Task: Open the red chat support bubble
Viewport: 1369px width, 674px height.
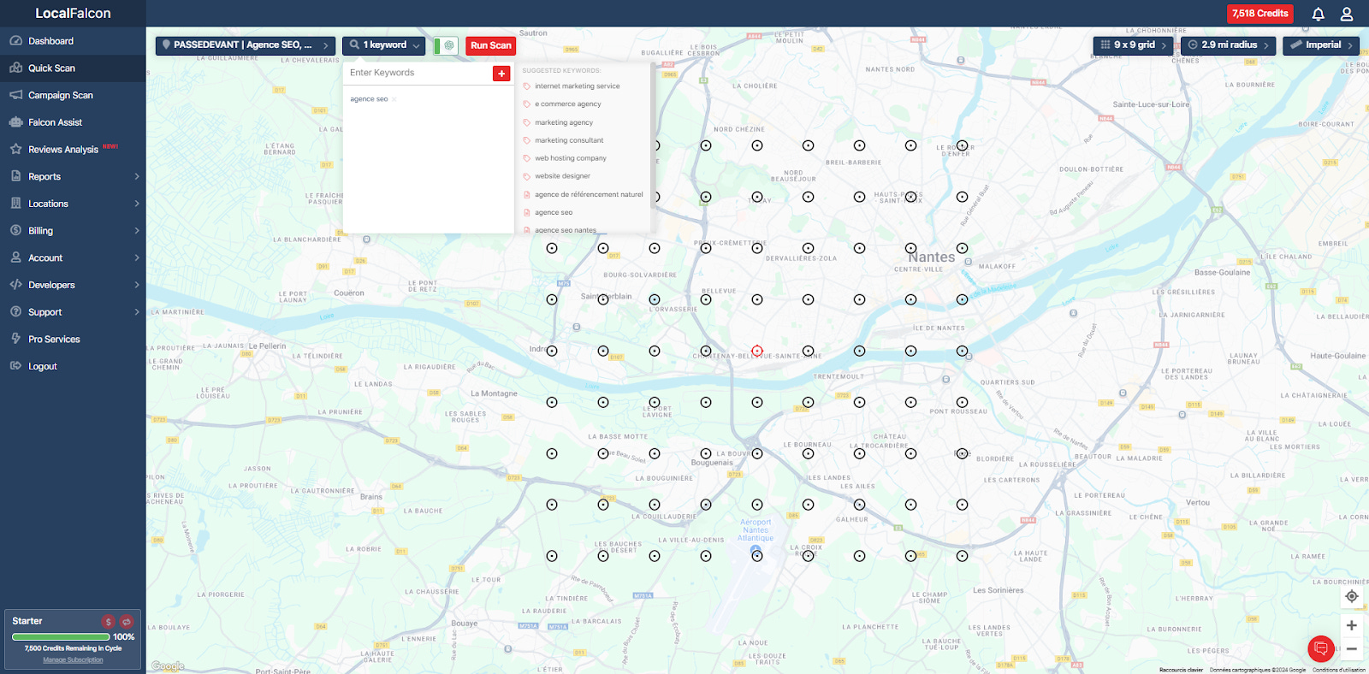Action: pyautogui.click(x=1321, y=648)
